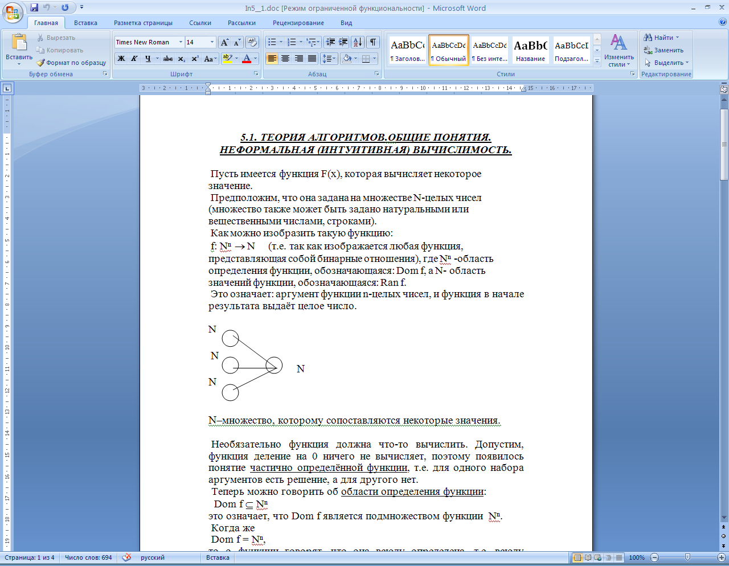Open Рассылки ribbon tab
729x566 pixels.
coord(241,23)
